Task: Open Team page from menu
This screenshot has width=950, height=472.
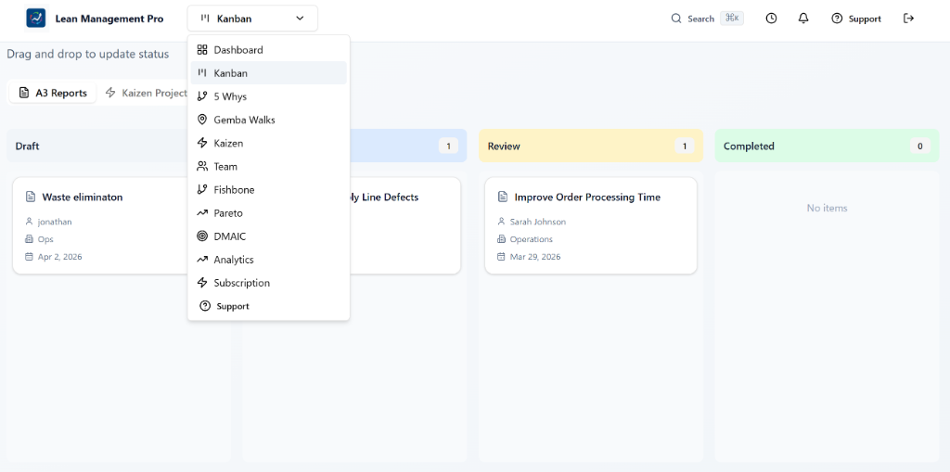Action: (x=268, y=166)
